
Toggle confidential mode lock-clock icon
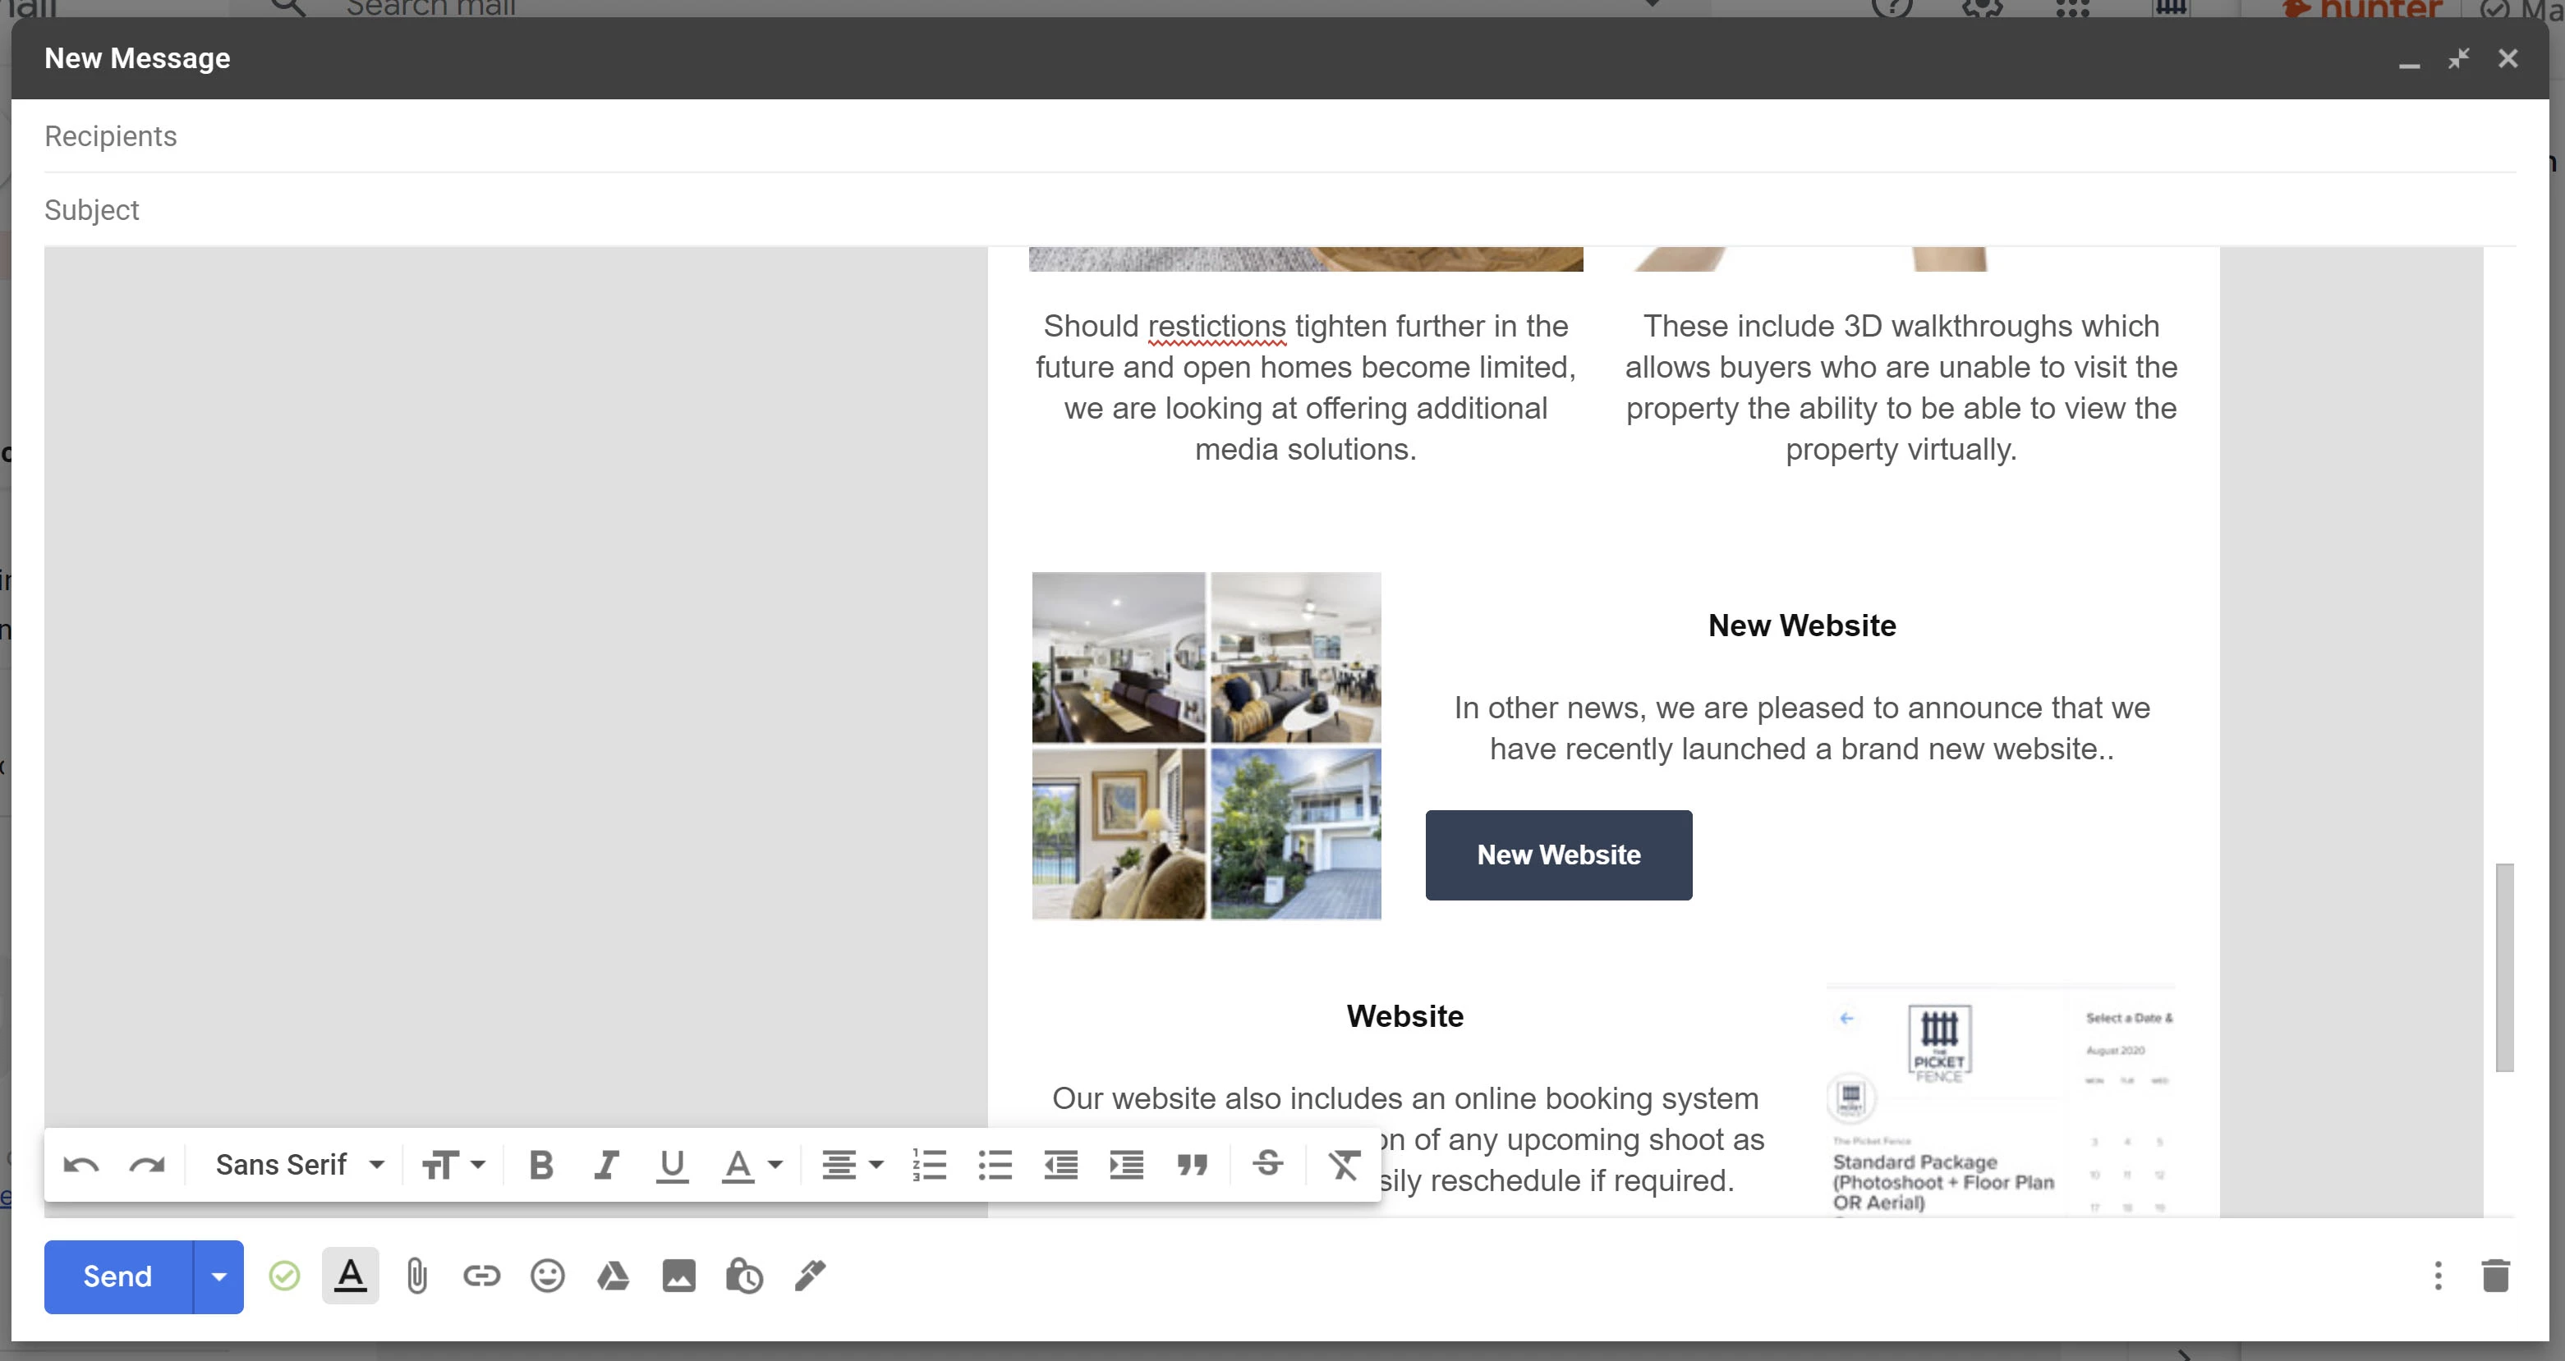tap(744, 1276)
